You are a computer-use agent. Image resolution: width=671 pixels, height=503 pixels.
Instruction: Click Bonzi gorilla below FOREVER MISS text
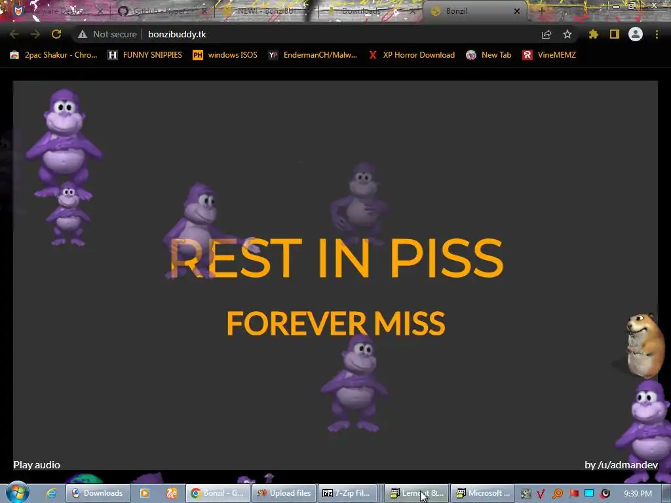point(355,382)
